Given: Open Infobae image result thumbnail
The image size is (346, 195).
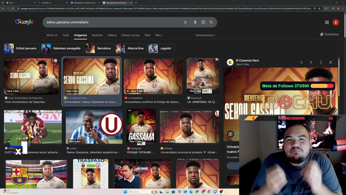Looking at the screenshot, I should pos(189,127).
